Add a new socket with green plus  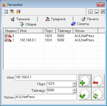click(85, 81)
